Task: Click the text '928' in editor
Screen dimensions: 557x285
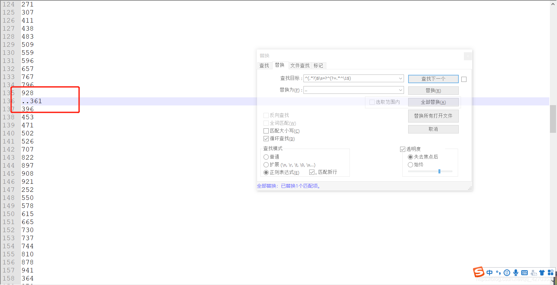Action: pyautogui.click(x=28, y=93)
